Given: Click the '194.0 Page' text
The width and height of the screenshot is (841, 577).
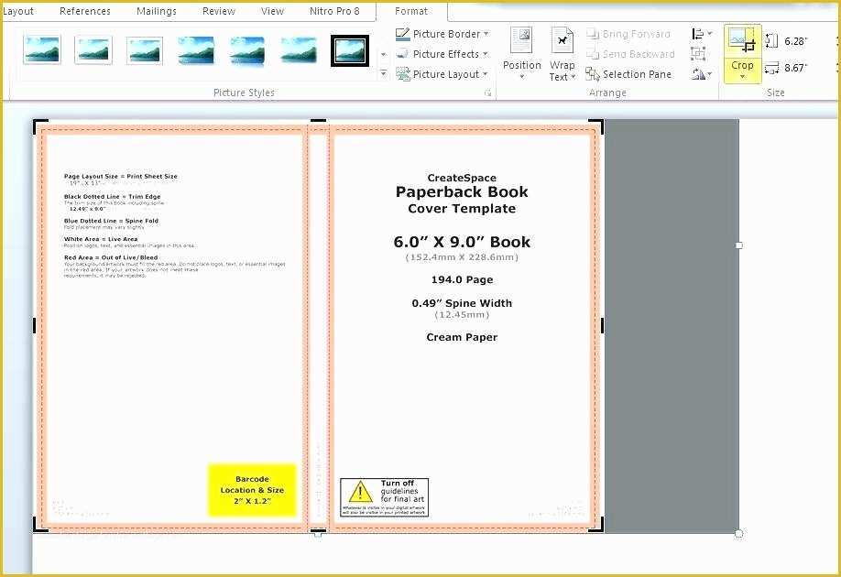Looking at the screenshot, I should point(462,279).
